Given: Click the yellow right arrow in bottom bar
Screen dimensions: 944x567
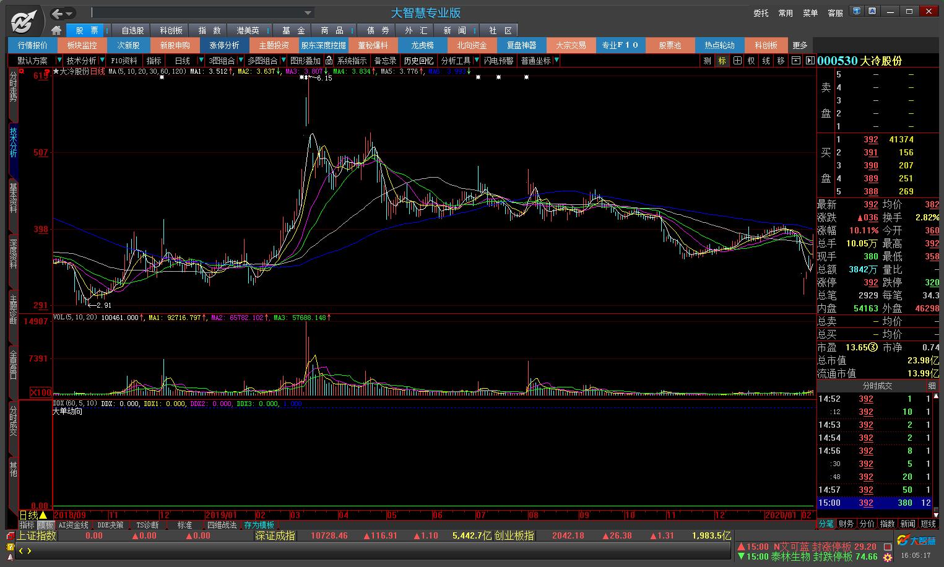Looking at the screenshot, I should click(28, 551).
